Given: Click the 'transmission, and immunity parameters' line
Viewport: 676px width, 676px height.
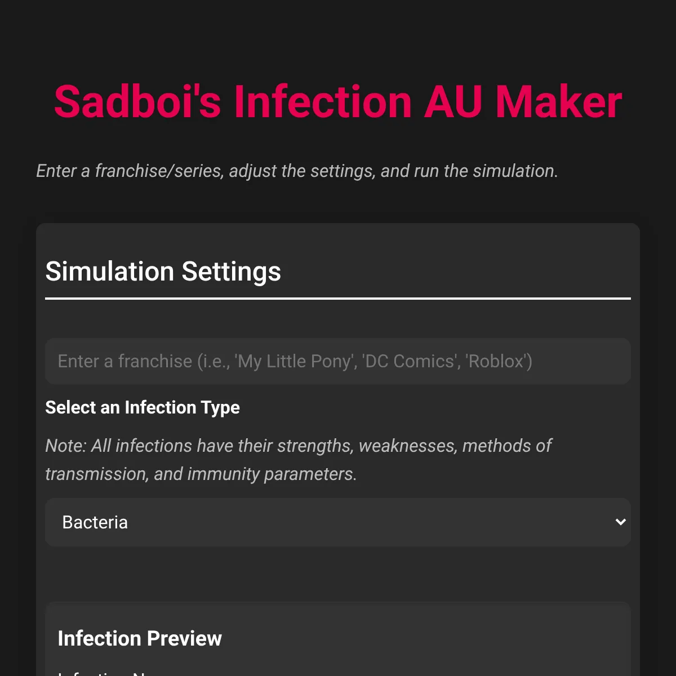Looking at the screenshot, I should tap(201, 474).
